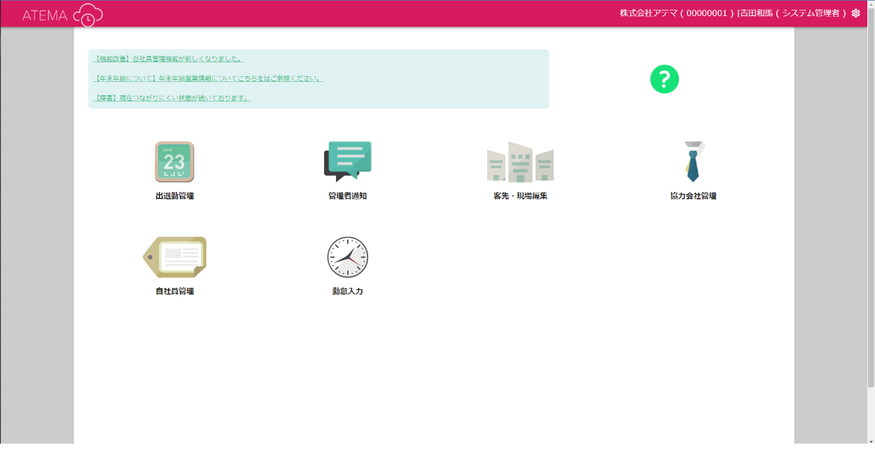Select the 客先・現場編集 text label

pyautogui.click(x=520, y=196)
